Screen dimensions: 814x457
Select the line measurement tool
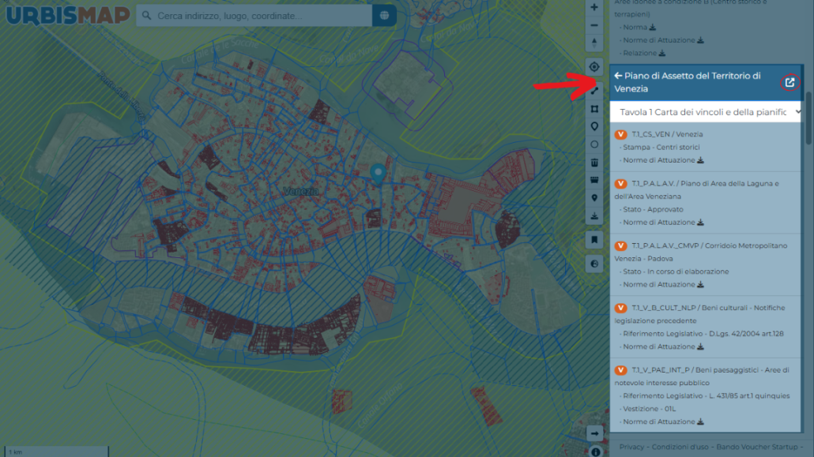(x=595, y=92)
